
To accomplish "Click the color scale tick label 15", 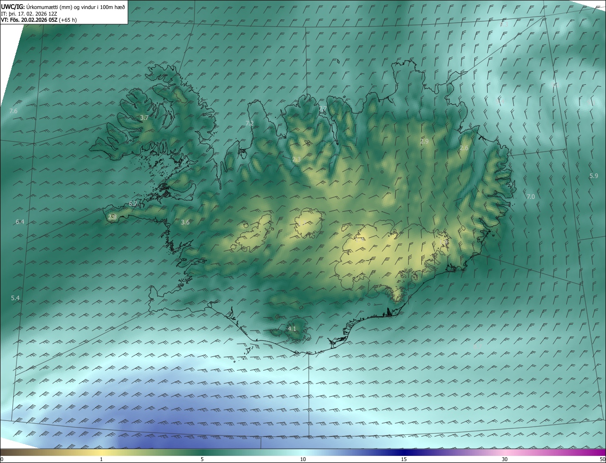I will 404,459.
